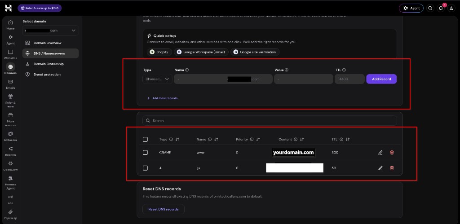The height and width of the screenshot is (224, 460).
Task: Open the notifications bell
Action: [x=441, y=8]
